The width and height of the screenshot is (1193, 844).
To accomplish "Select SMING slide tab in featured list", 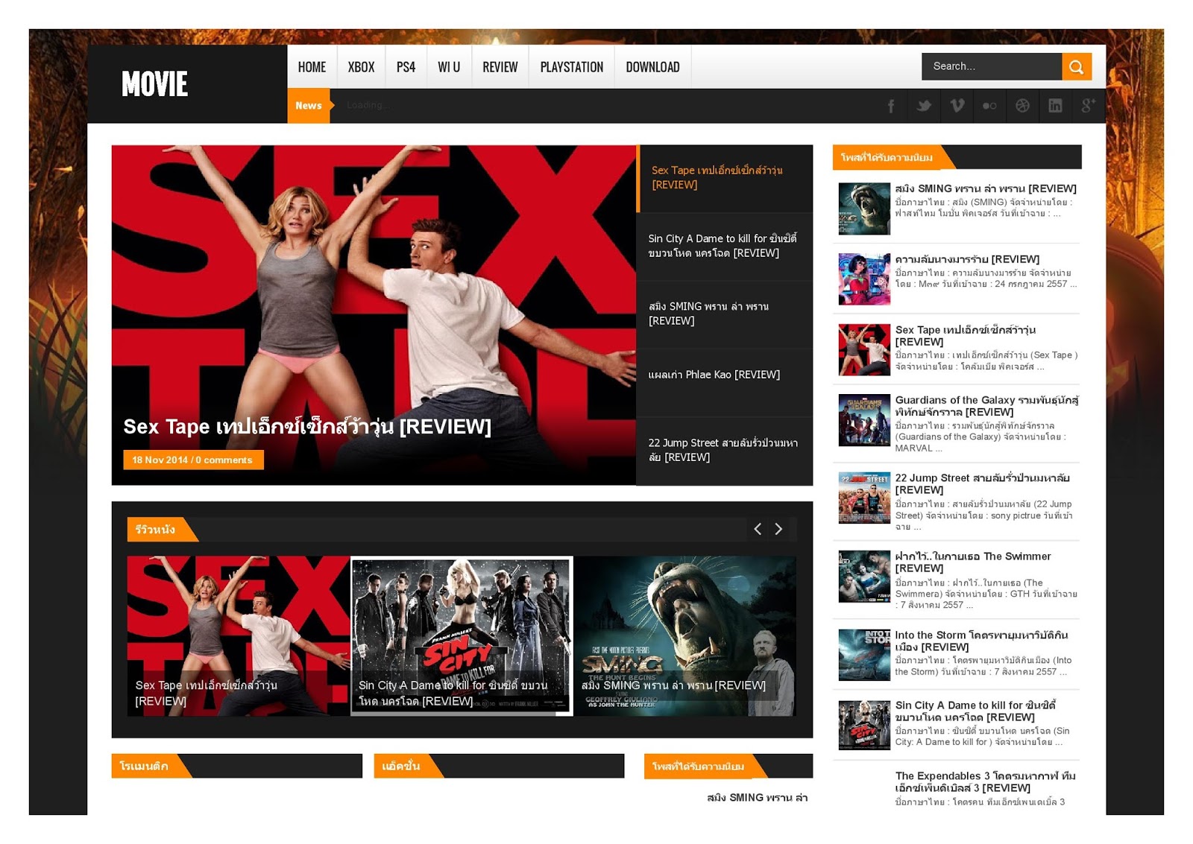I will pos(725,314).
